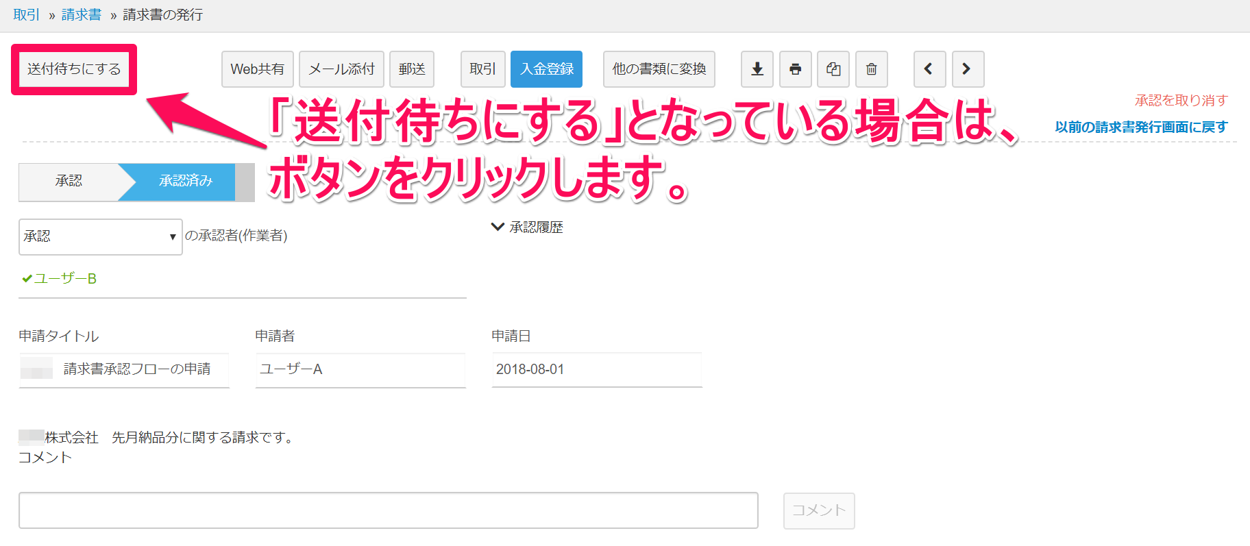Duplicate invoice using copy icon

[x=833, y=69]
